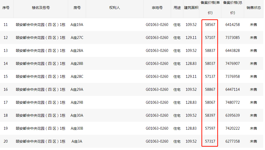Click total price 6414258 in row 11
Image resolution: width=265 pixels, height=150 pixels.
pyautogui.click(x=233, y=25)
